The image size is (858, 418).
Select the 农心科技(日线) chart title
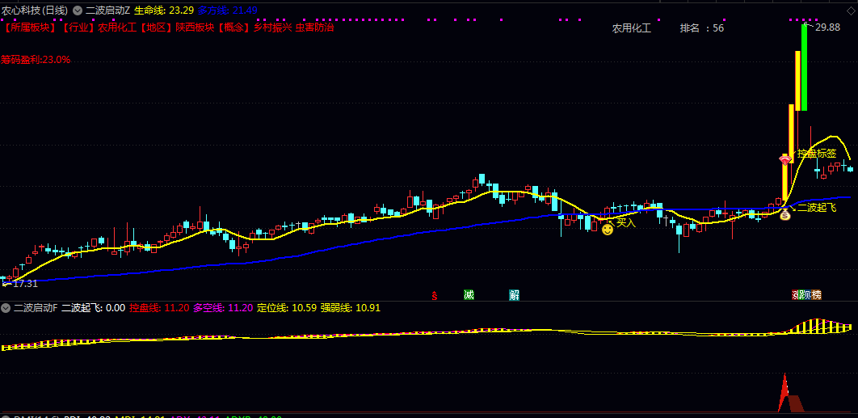click(x=35, y=11)
